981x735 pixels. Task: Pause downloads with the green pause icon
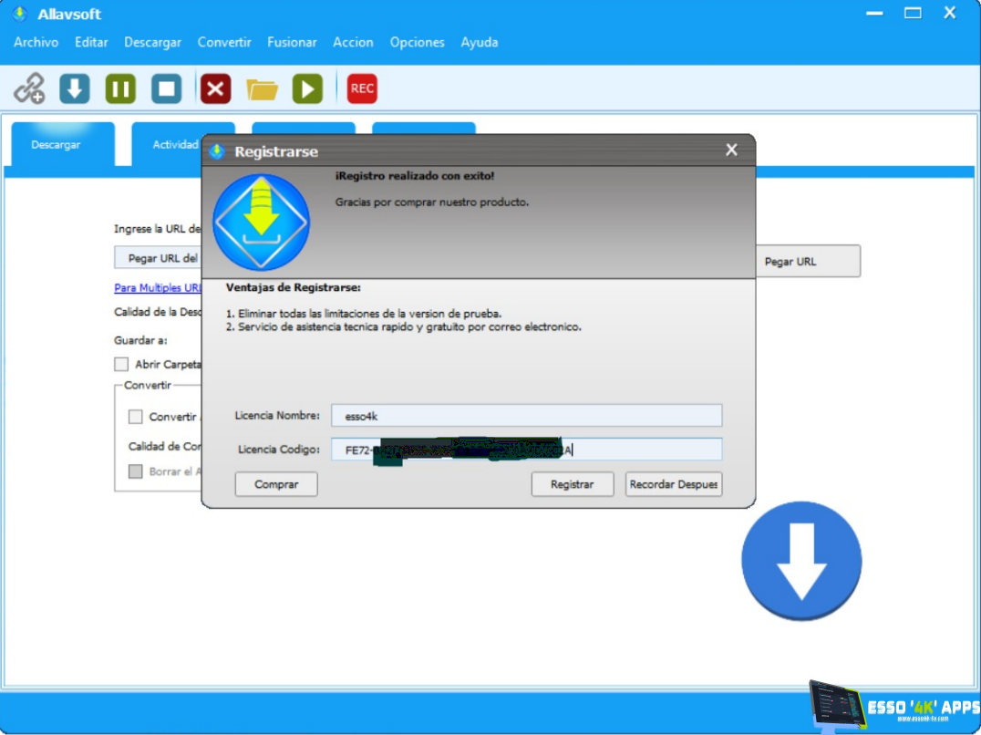point(120,88)
